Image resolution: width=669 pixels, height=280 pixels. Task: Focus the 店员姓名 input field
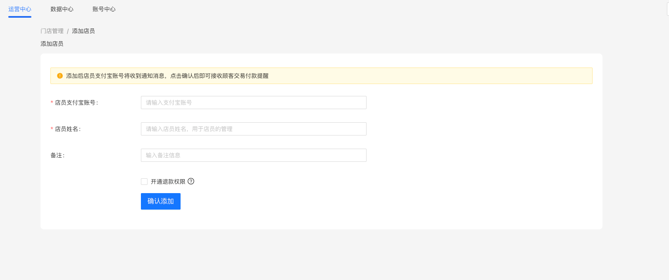click(x=254, y=129)
